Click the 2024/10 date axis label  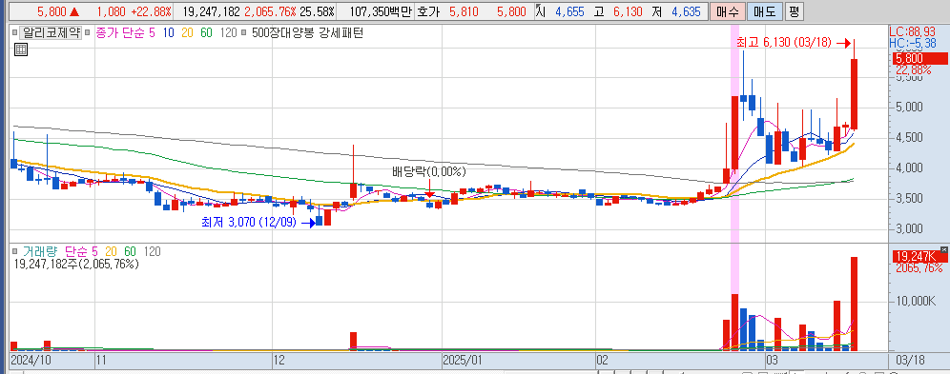coord(31,361)
